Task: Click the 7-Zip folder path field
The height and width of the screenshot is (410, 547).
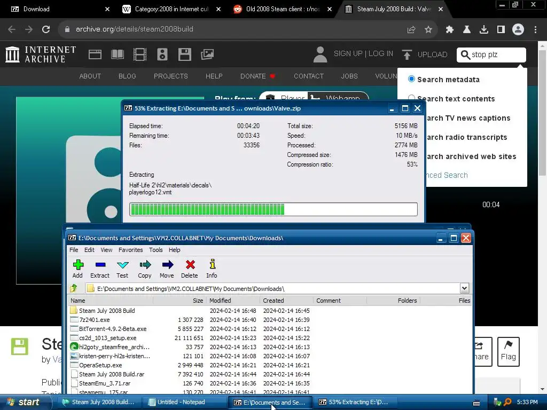Action: pos(273,288)
